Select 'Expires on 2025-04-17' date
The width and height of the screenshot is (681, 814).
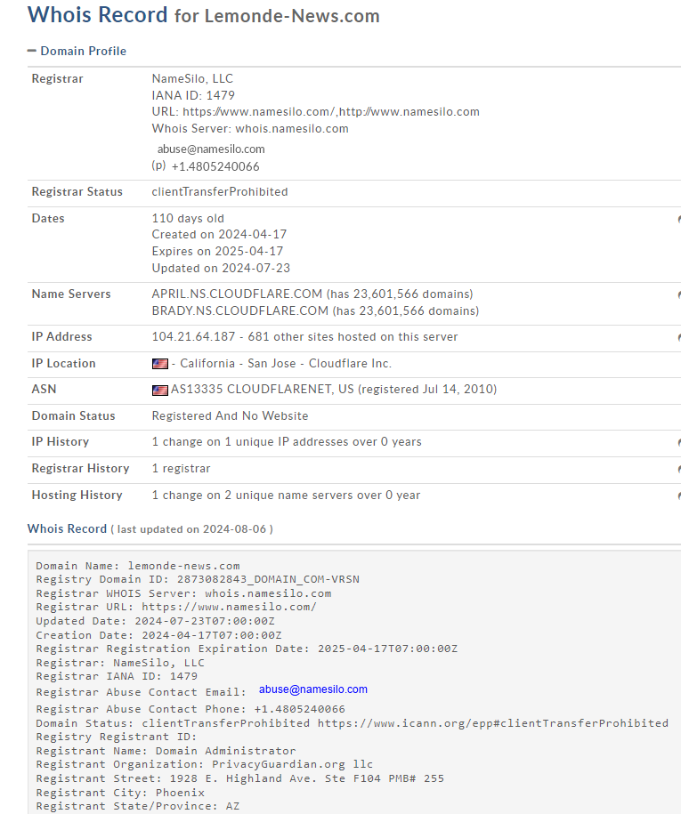pyautogui.click(x=217, y=251)
